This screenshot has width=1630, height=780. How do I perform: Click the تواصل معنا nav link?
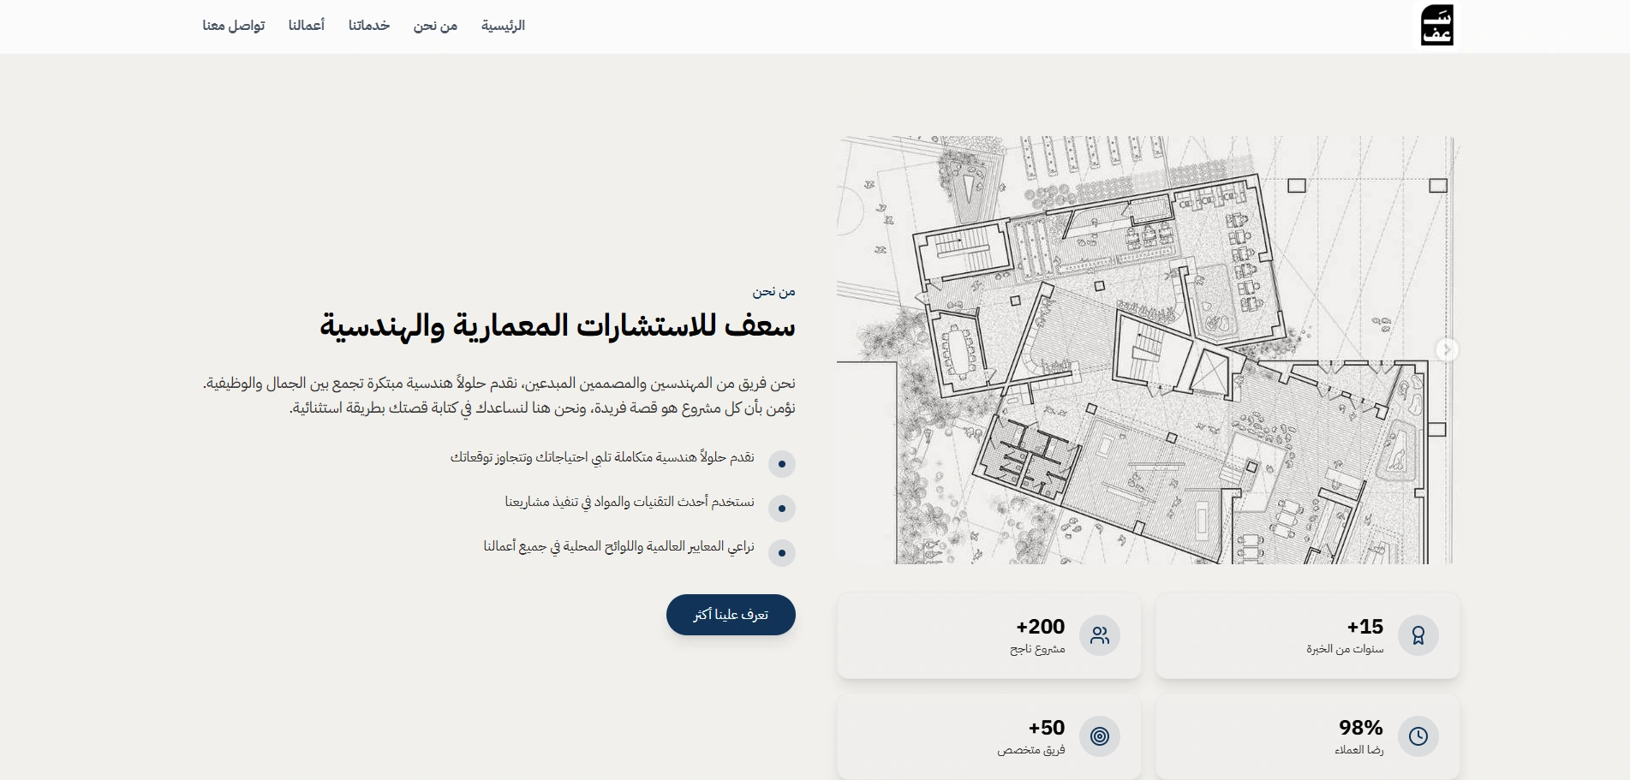pos(234,26)
